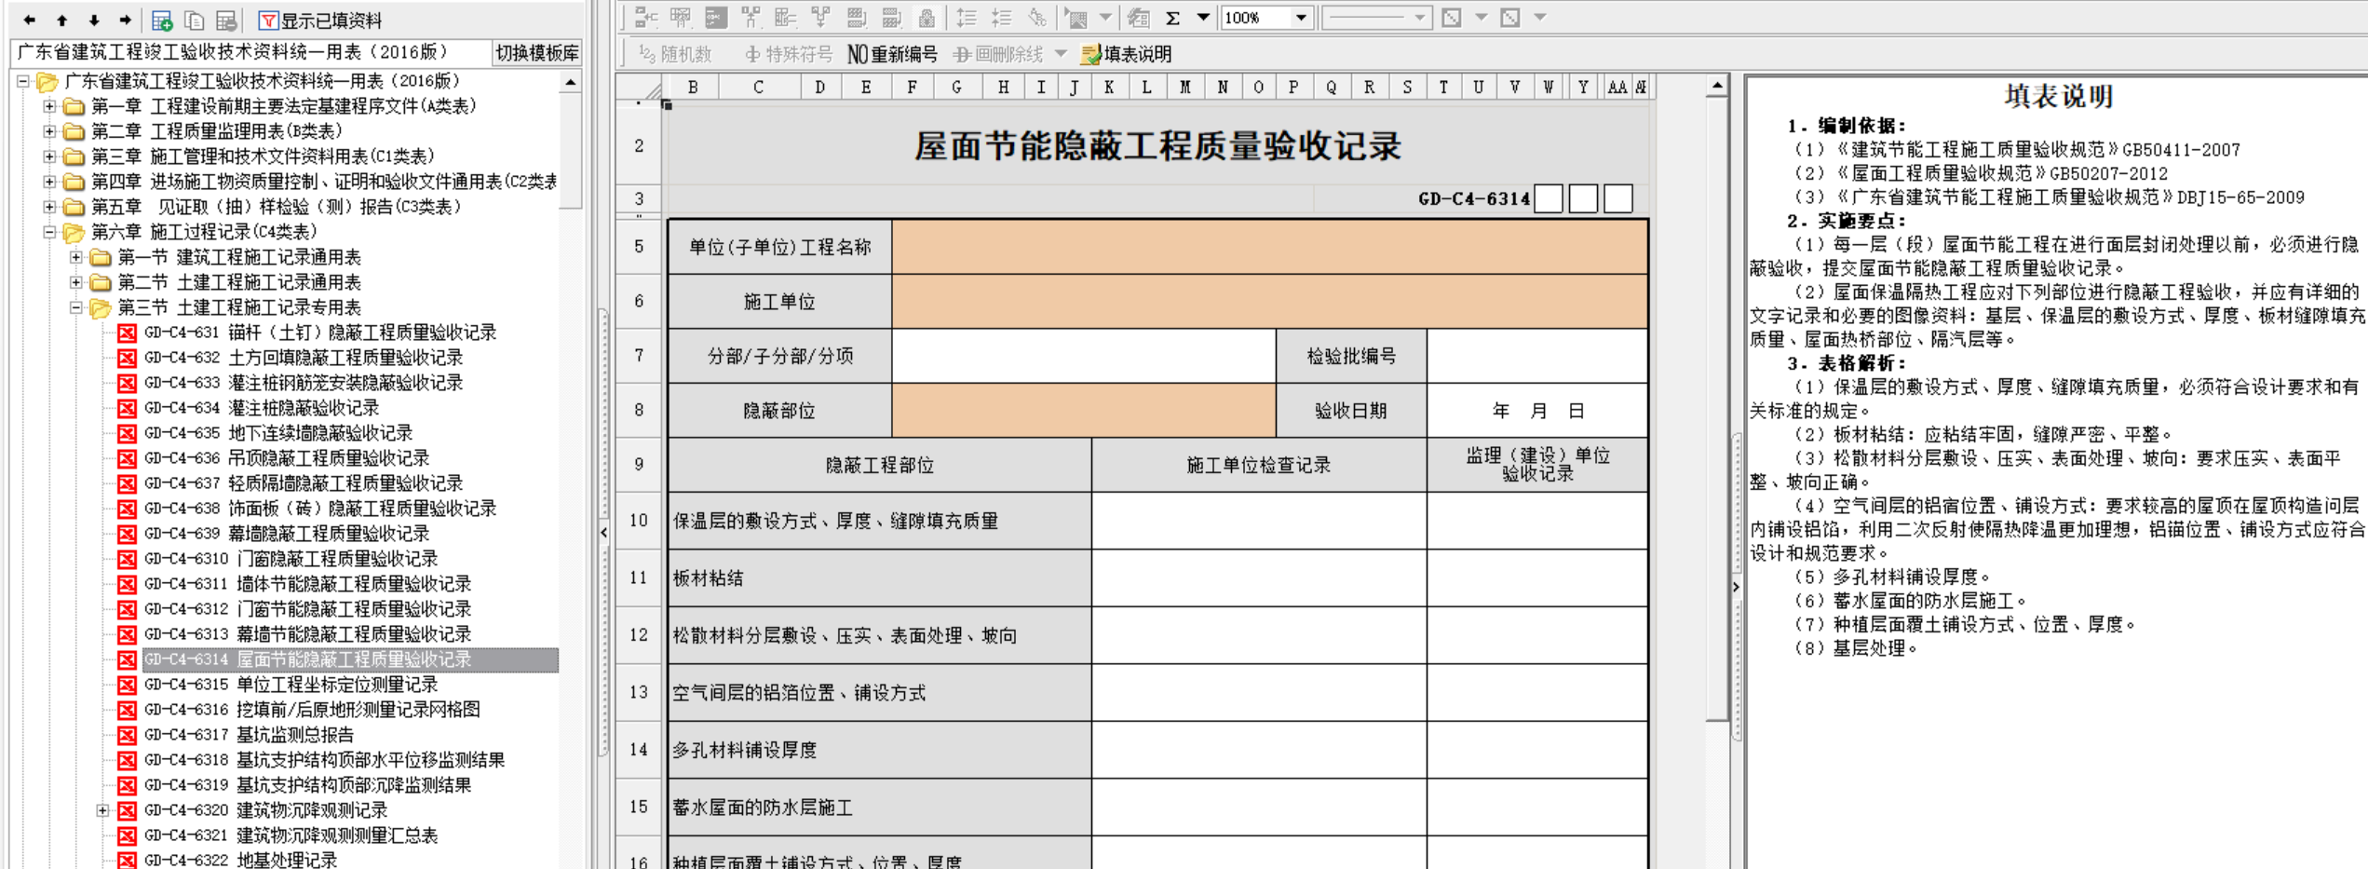Expand 第一章 工程建设前期 folder
Viewport: 2368px width, 869px height.
[x=49, y=106]
